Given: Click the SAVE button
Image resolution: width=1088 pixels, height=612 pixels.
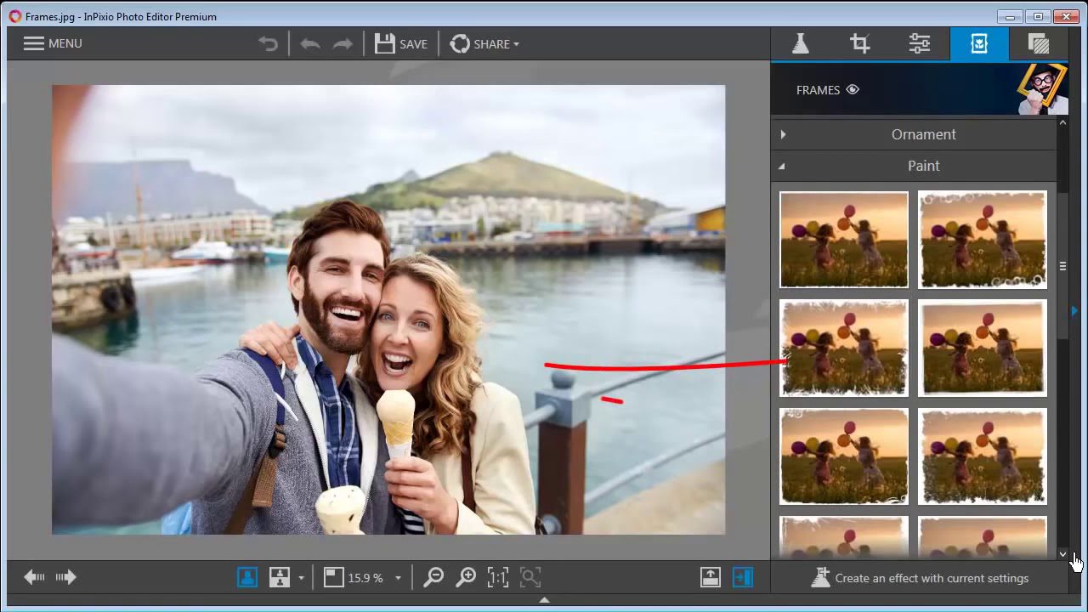Looking at the screenshot, I should [x=401, y=43].
